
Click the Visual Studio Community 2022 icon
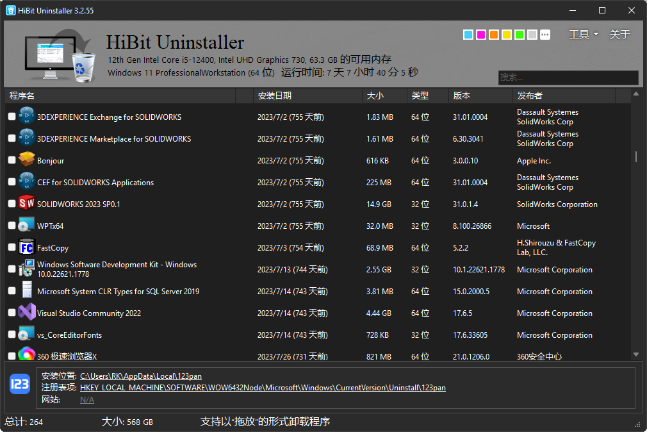coord(26,313)
